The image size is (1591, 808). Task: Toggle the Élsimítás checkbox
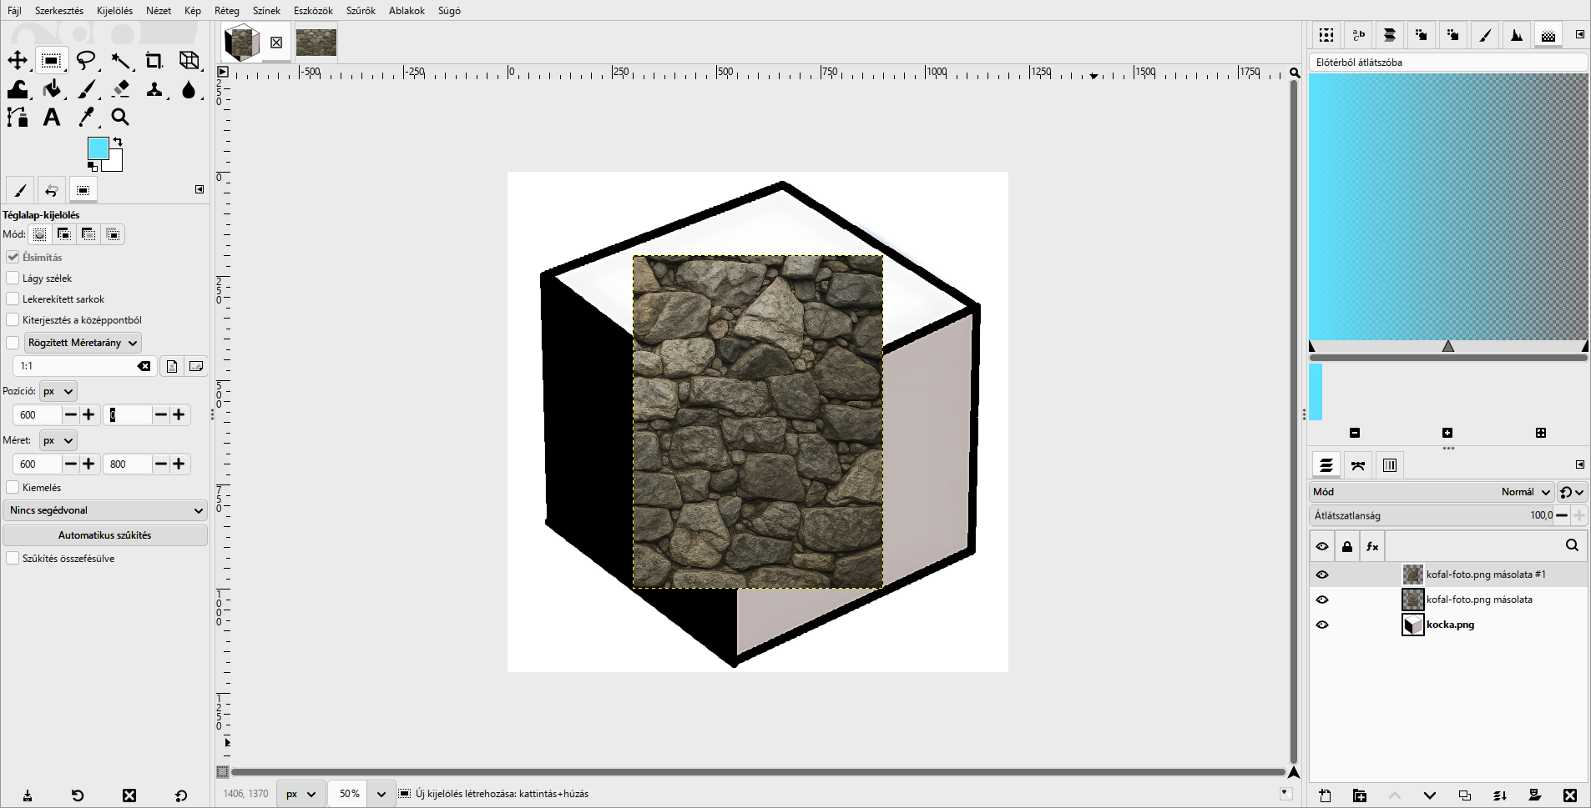click(13, 257)
